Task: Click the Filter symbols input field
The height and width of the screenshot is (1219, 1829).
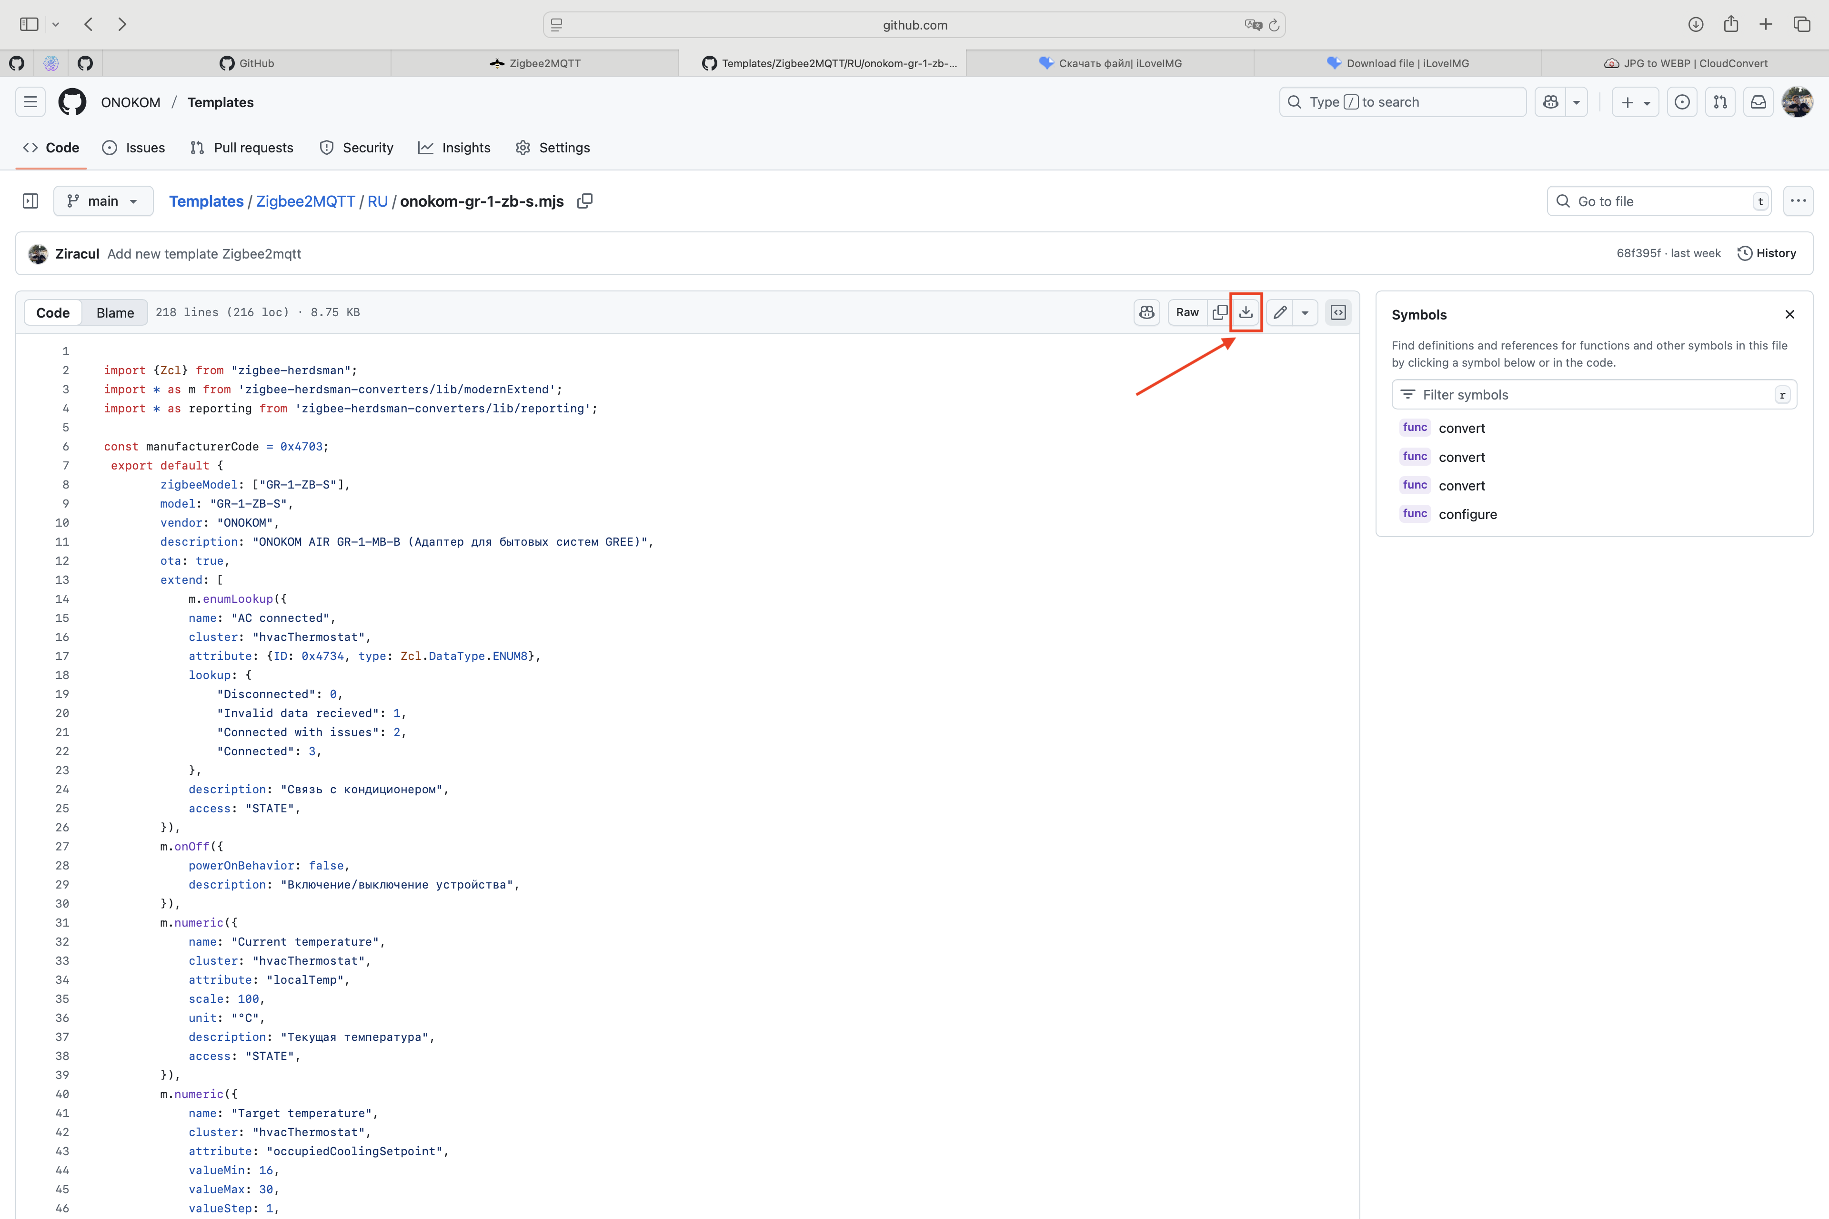Action: pos(1587,395)
